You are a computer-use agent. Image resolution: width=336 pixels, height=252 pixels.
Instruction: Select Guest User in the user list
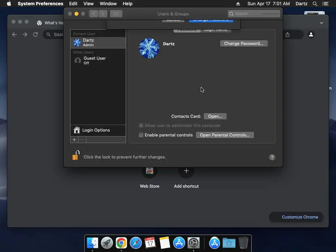coord(98,60)
